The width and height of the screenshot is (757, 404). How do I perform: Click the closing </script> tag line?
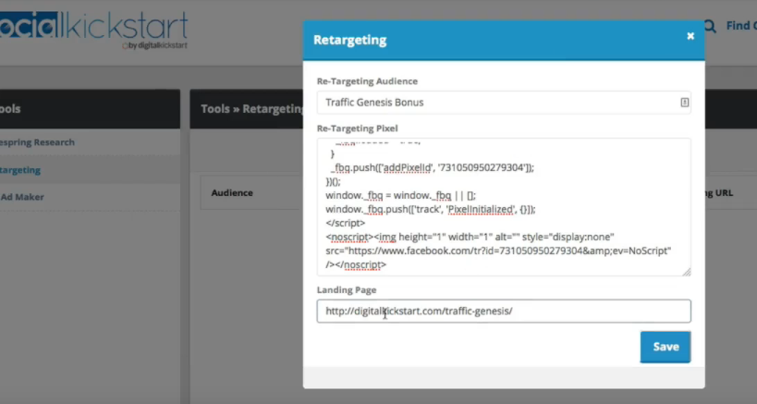coord(346,223)
